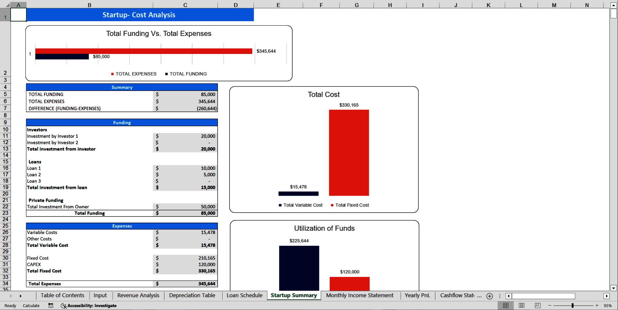Click the 95% zoom percentage
This screenshot has height=310, width=618.
pyautogui.click(x=608, y=306)
